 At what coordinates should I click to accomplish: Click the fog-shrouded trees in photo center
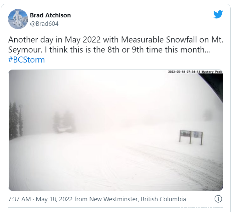click(x=64, y=122)
